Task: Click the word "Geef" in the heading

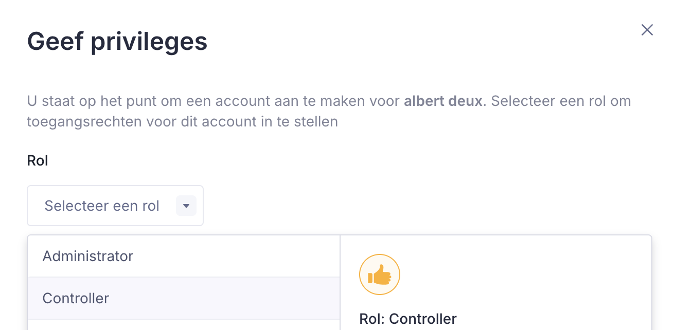Action: tap(56, 41)
